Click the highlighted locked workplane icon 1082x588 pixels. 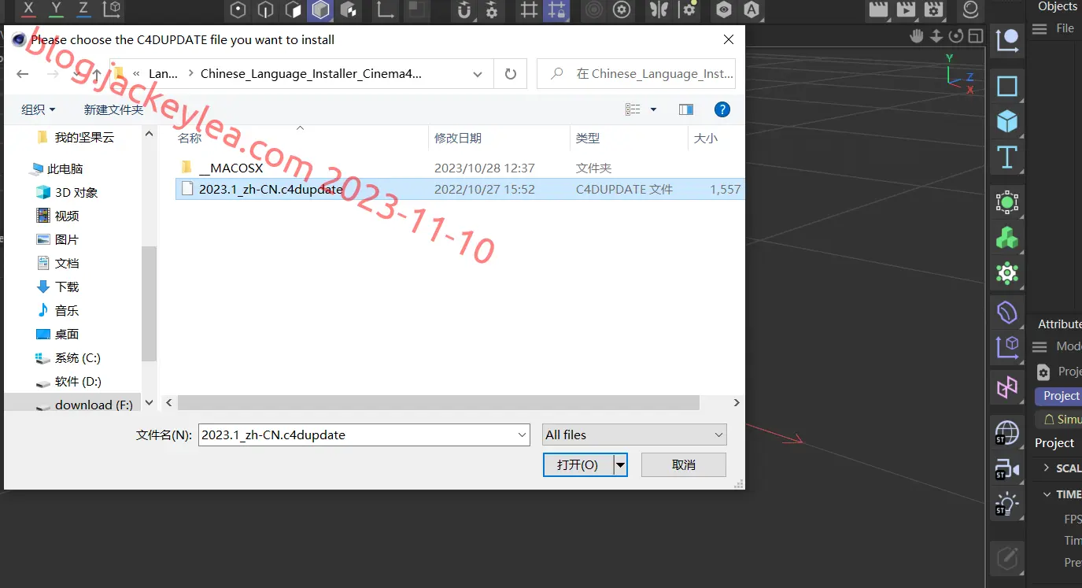click(x=556, y=9)
